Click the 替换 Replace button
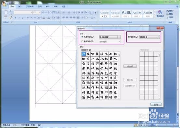 170,14
